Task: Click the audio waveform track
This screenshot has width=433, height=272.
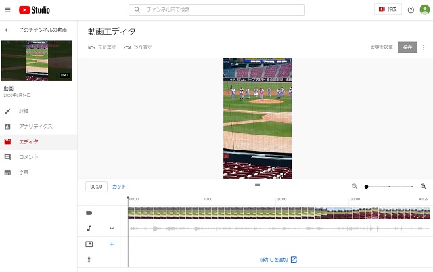Action: (279, 229)
